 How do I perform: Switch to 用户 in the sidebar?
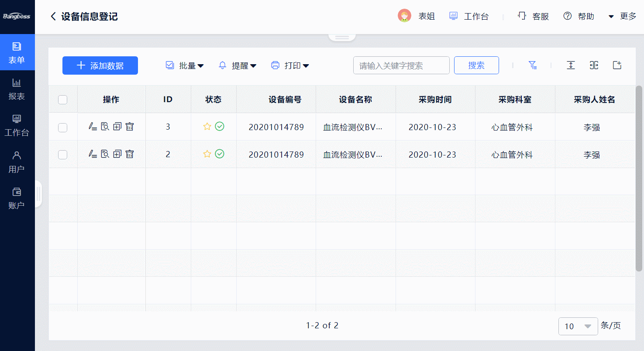[x=17, y=162]
